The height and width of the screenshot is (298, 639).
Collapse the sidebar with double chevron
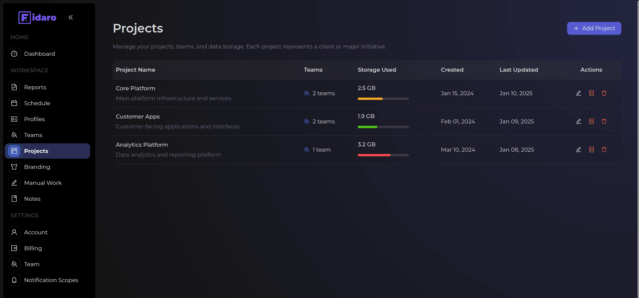coord(71,18)
